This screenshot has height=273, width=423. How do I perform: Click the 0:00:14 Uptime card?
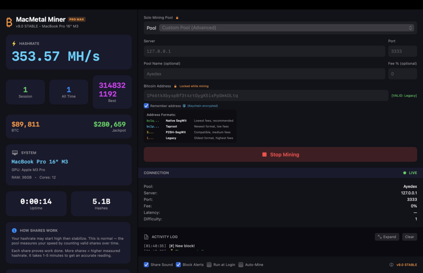tap(36, 204)
